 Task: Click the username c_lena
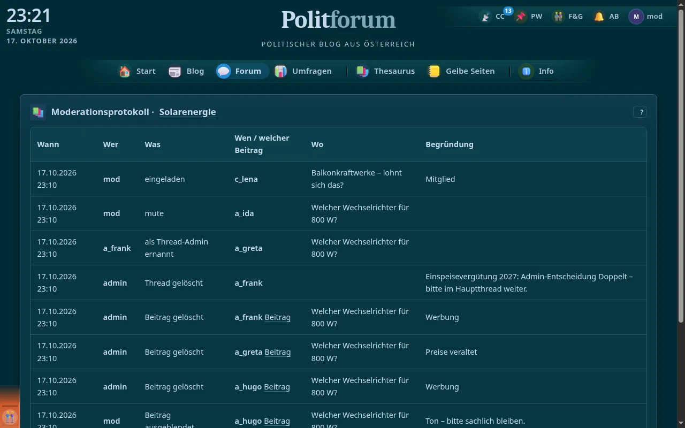pos(246,179)
